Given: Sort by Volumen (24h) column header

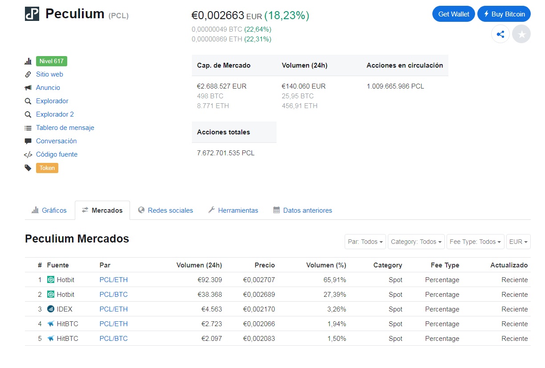Looking at the screenshot, I should (199, 265).
